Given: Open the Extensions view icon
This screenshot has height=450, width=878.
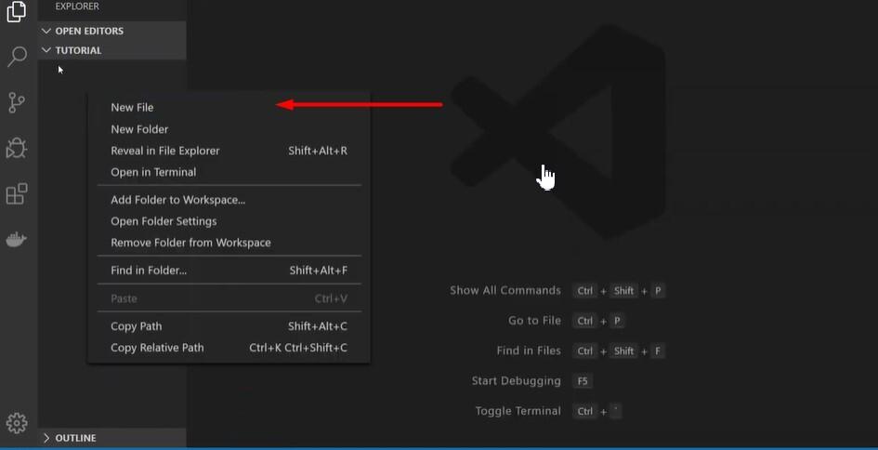Looking at the screenshot, I should (x=17, y=194).
